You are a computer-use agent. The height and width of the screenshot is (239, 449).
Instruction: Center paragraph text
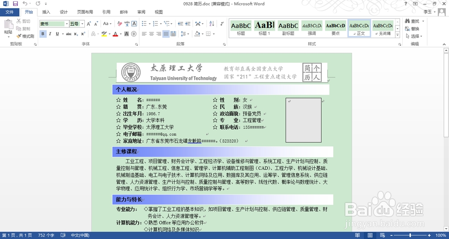[x=151, y=34]
